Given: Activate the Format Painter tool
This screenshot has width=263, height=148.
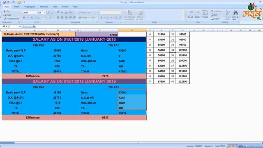Looking at the screenshot, I should tap(12, 19).
